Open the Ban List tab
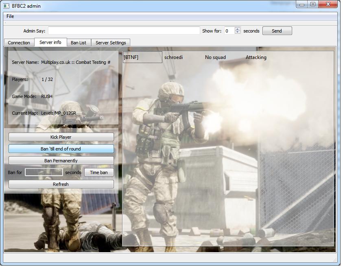This screenshot has height=266, width=343. [x=79, y=43]
